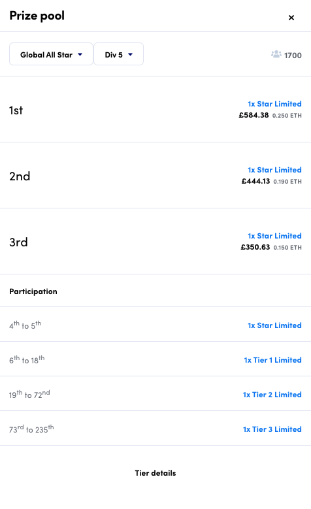The image size is (311, 509).
Task: Select the 2nd place prize row
Action: point(155,175)
